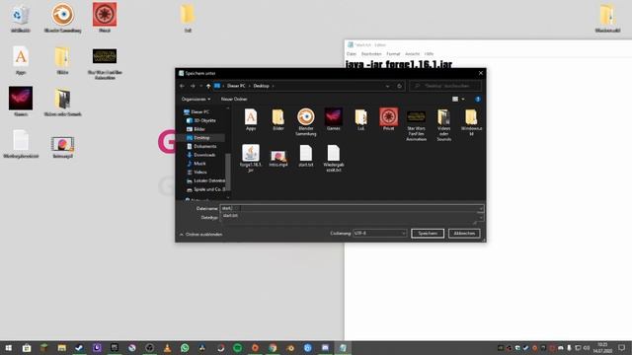Go up one folder level
The width and height of the screenshot is (632, 355).
(208, 86)
